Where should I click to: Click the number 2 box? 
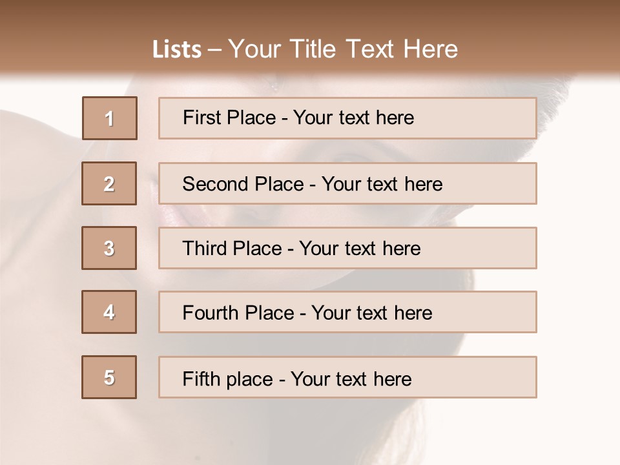point(109,183)
